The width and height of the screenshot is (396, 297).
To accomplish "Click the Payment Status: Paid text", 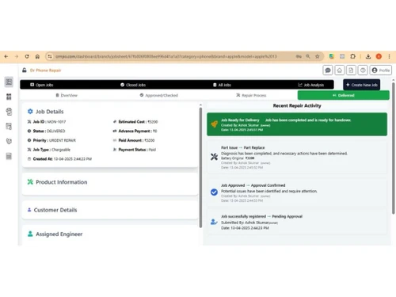I will (x=137, y=150).
